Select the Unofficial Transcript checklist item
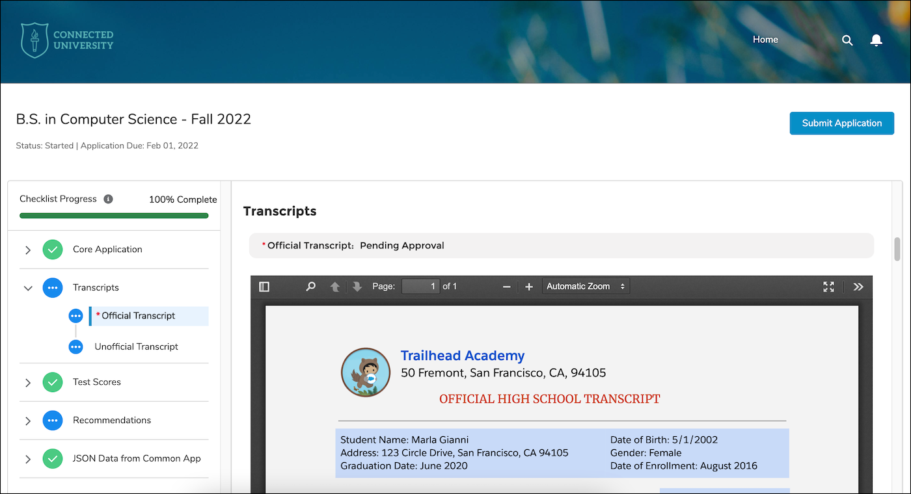The width and height of the screenshot is (911, 494). (137, 346)
